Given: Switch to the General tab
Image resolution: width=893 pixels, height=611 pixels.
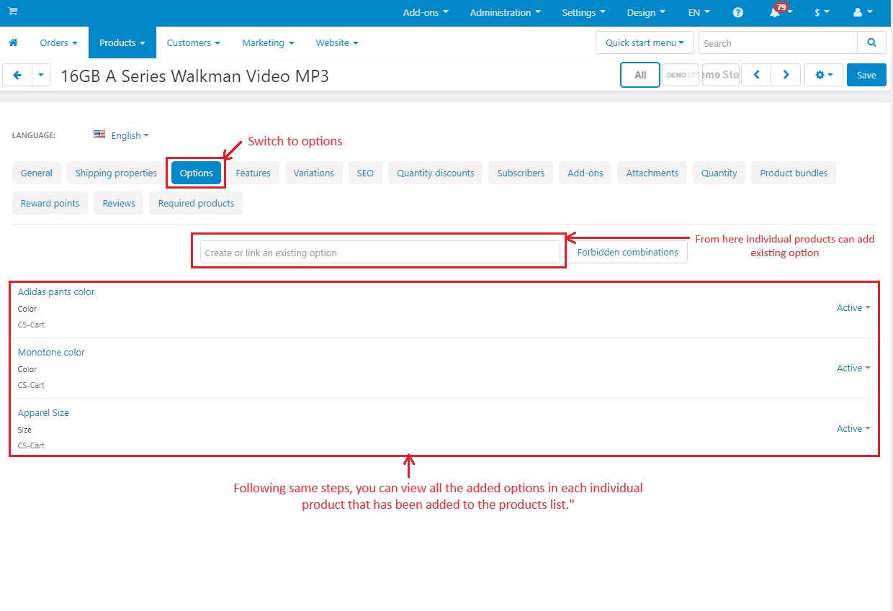Looking at the screenshot, I should [x=37, y=173].
